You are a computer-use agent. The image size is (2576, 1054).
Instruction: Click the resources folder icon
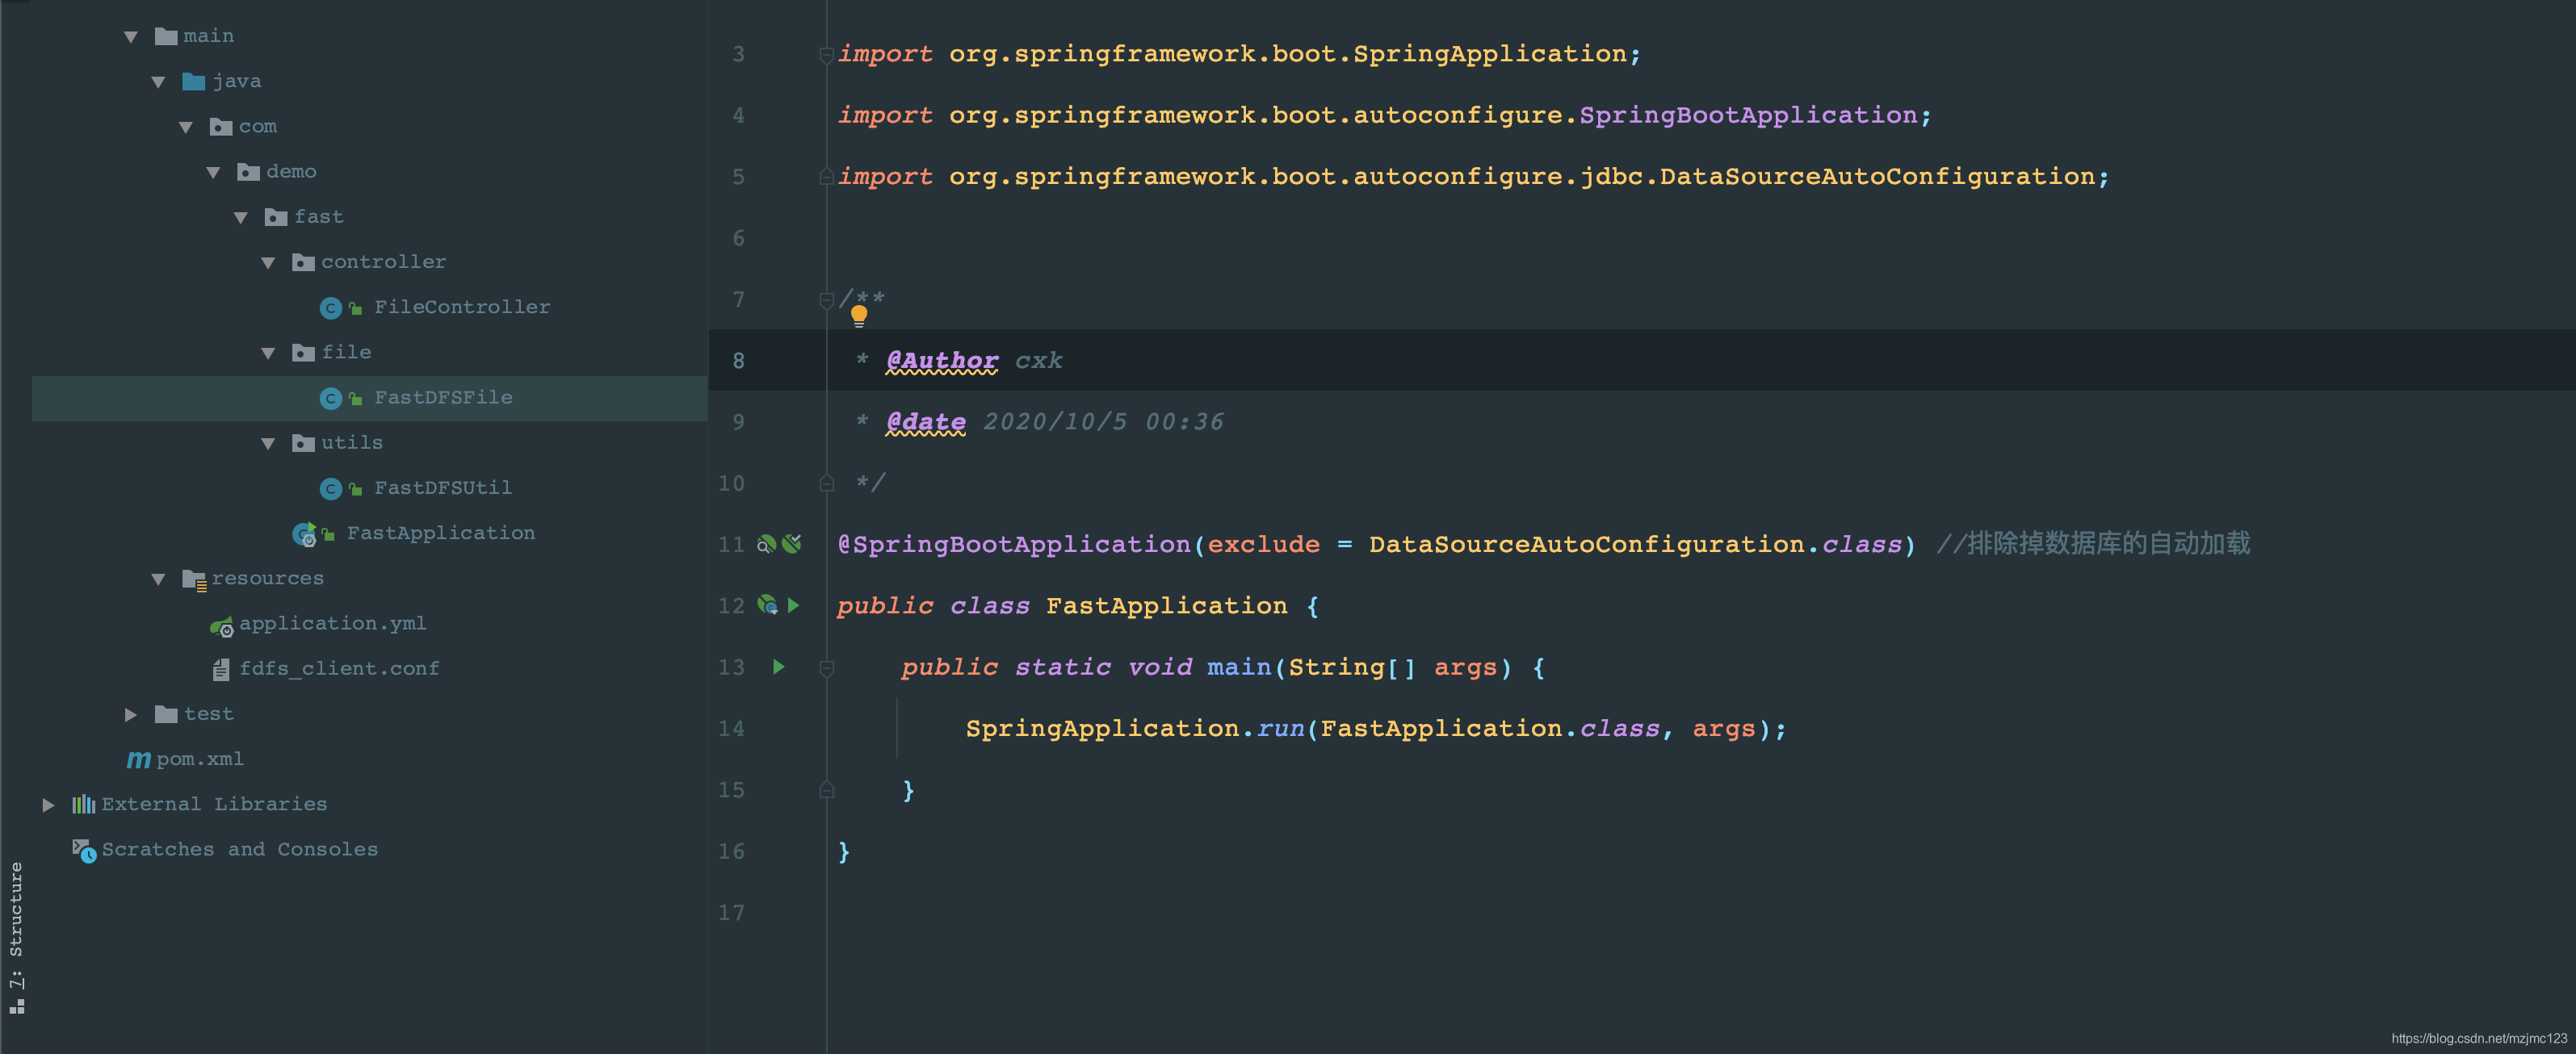click(194, 579)
